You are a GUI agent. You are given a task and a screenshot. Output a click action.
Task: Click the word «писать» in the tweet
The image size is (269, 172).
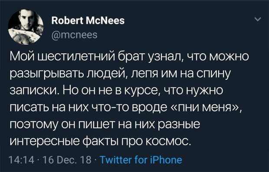tap(32, 107)
